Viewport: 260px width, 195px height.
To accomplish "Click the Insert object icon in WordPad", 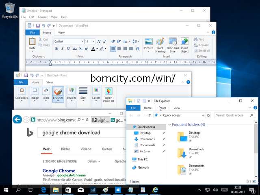I will coord(184,45).
